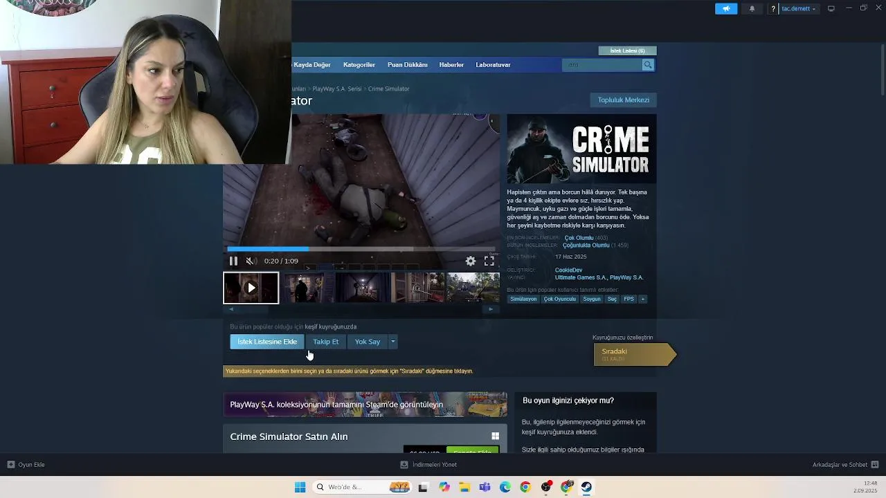Click Windows platform icon in purchase box
The height and width of the screenshot is (498, 886).
[495, 436]
